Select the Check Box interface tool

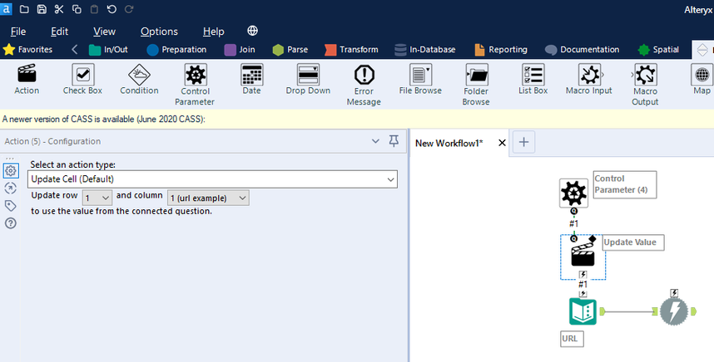coord(82,79)
